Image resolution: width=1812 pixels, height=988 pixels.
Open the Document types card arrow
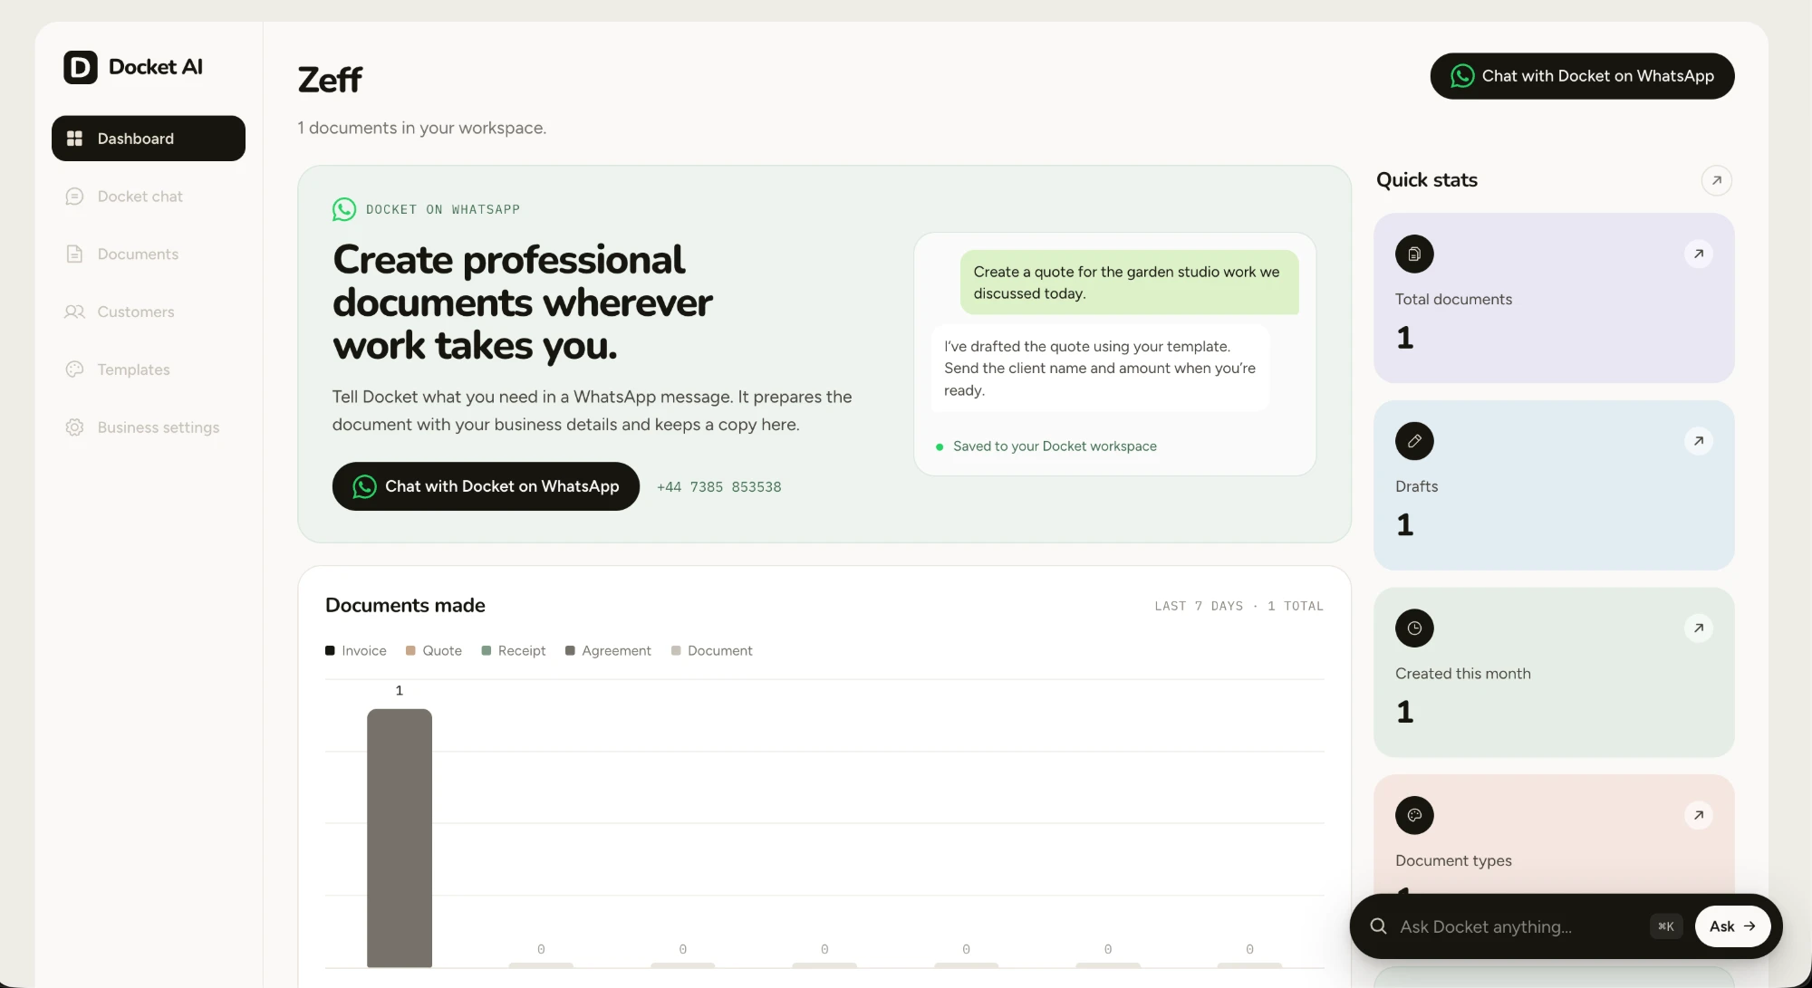point(1699,815)
